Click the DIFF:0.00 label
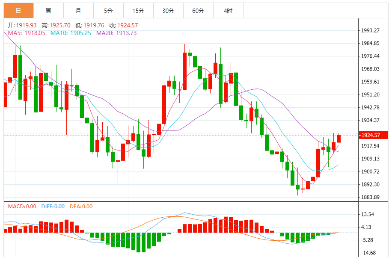Screen dimensions: 392x257 tap(53, 206)
